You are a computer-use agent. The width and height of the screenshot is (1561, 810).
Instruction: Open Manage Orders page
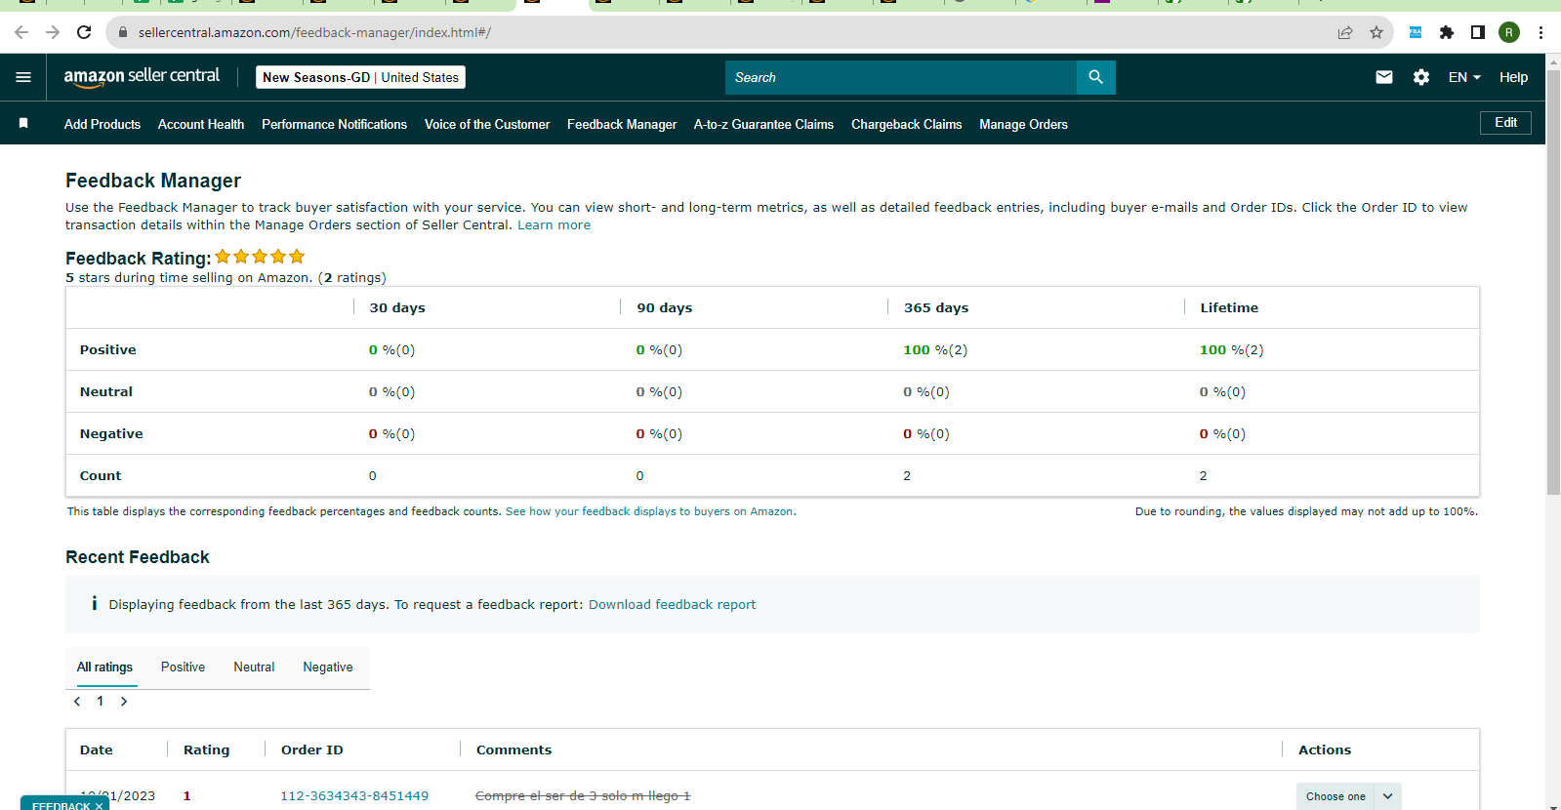pos(1023,124)
